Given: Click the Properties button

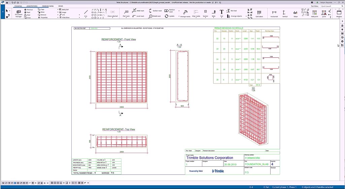Looking at the screenshot, I should pyautogui.click(x=43, y=18).
